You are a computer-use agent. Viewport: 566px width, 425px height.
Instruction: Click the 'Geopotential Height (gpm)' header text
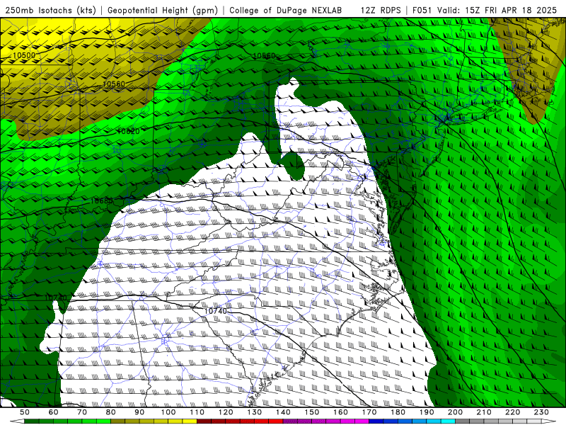click(x=163, y=10)
